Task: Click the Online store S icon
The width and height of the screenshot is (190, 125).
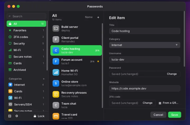Action: [x=56, y=83]
